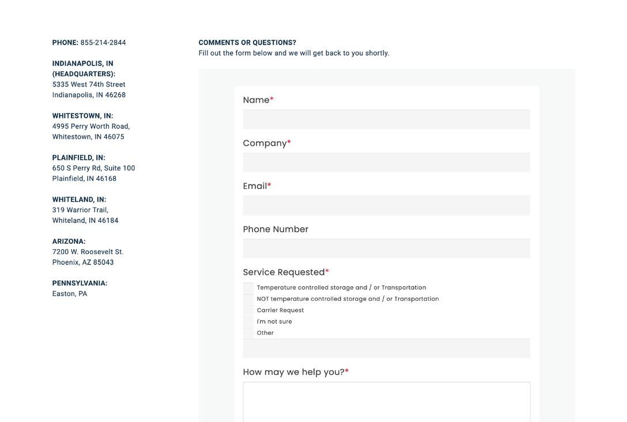Tick the NOT temperature controlled storage checkbox
Image resolution: width=627 pixels, height=422 pixels.
tap(248, 299)
